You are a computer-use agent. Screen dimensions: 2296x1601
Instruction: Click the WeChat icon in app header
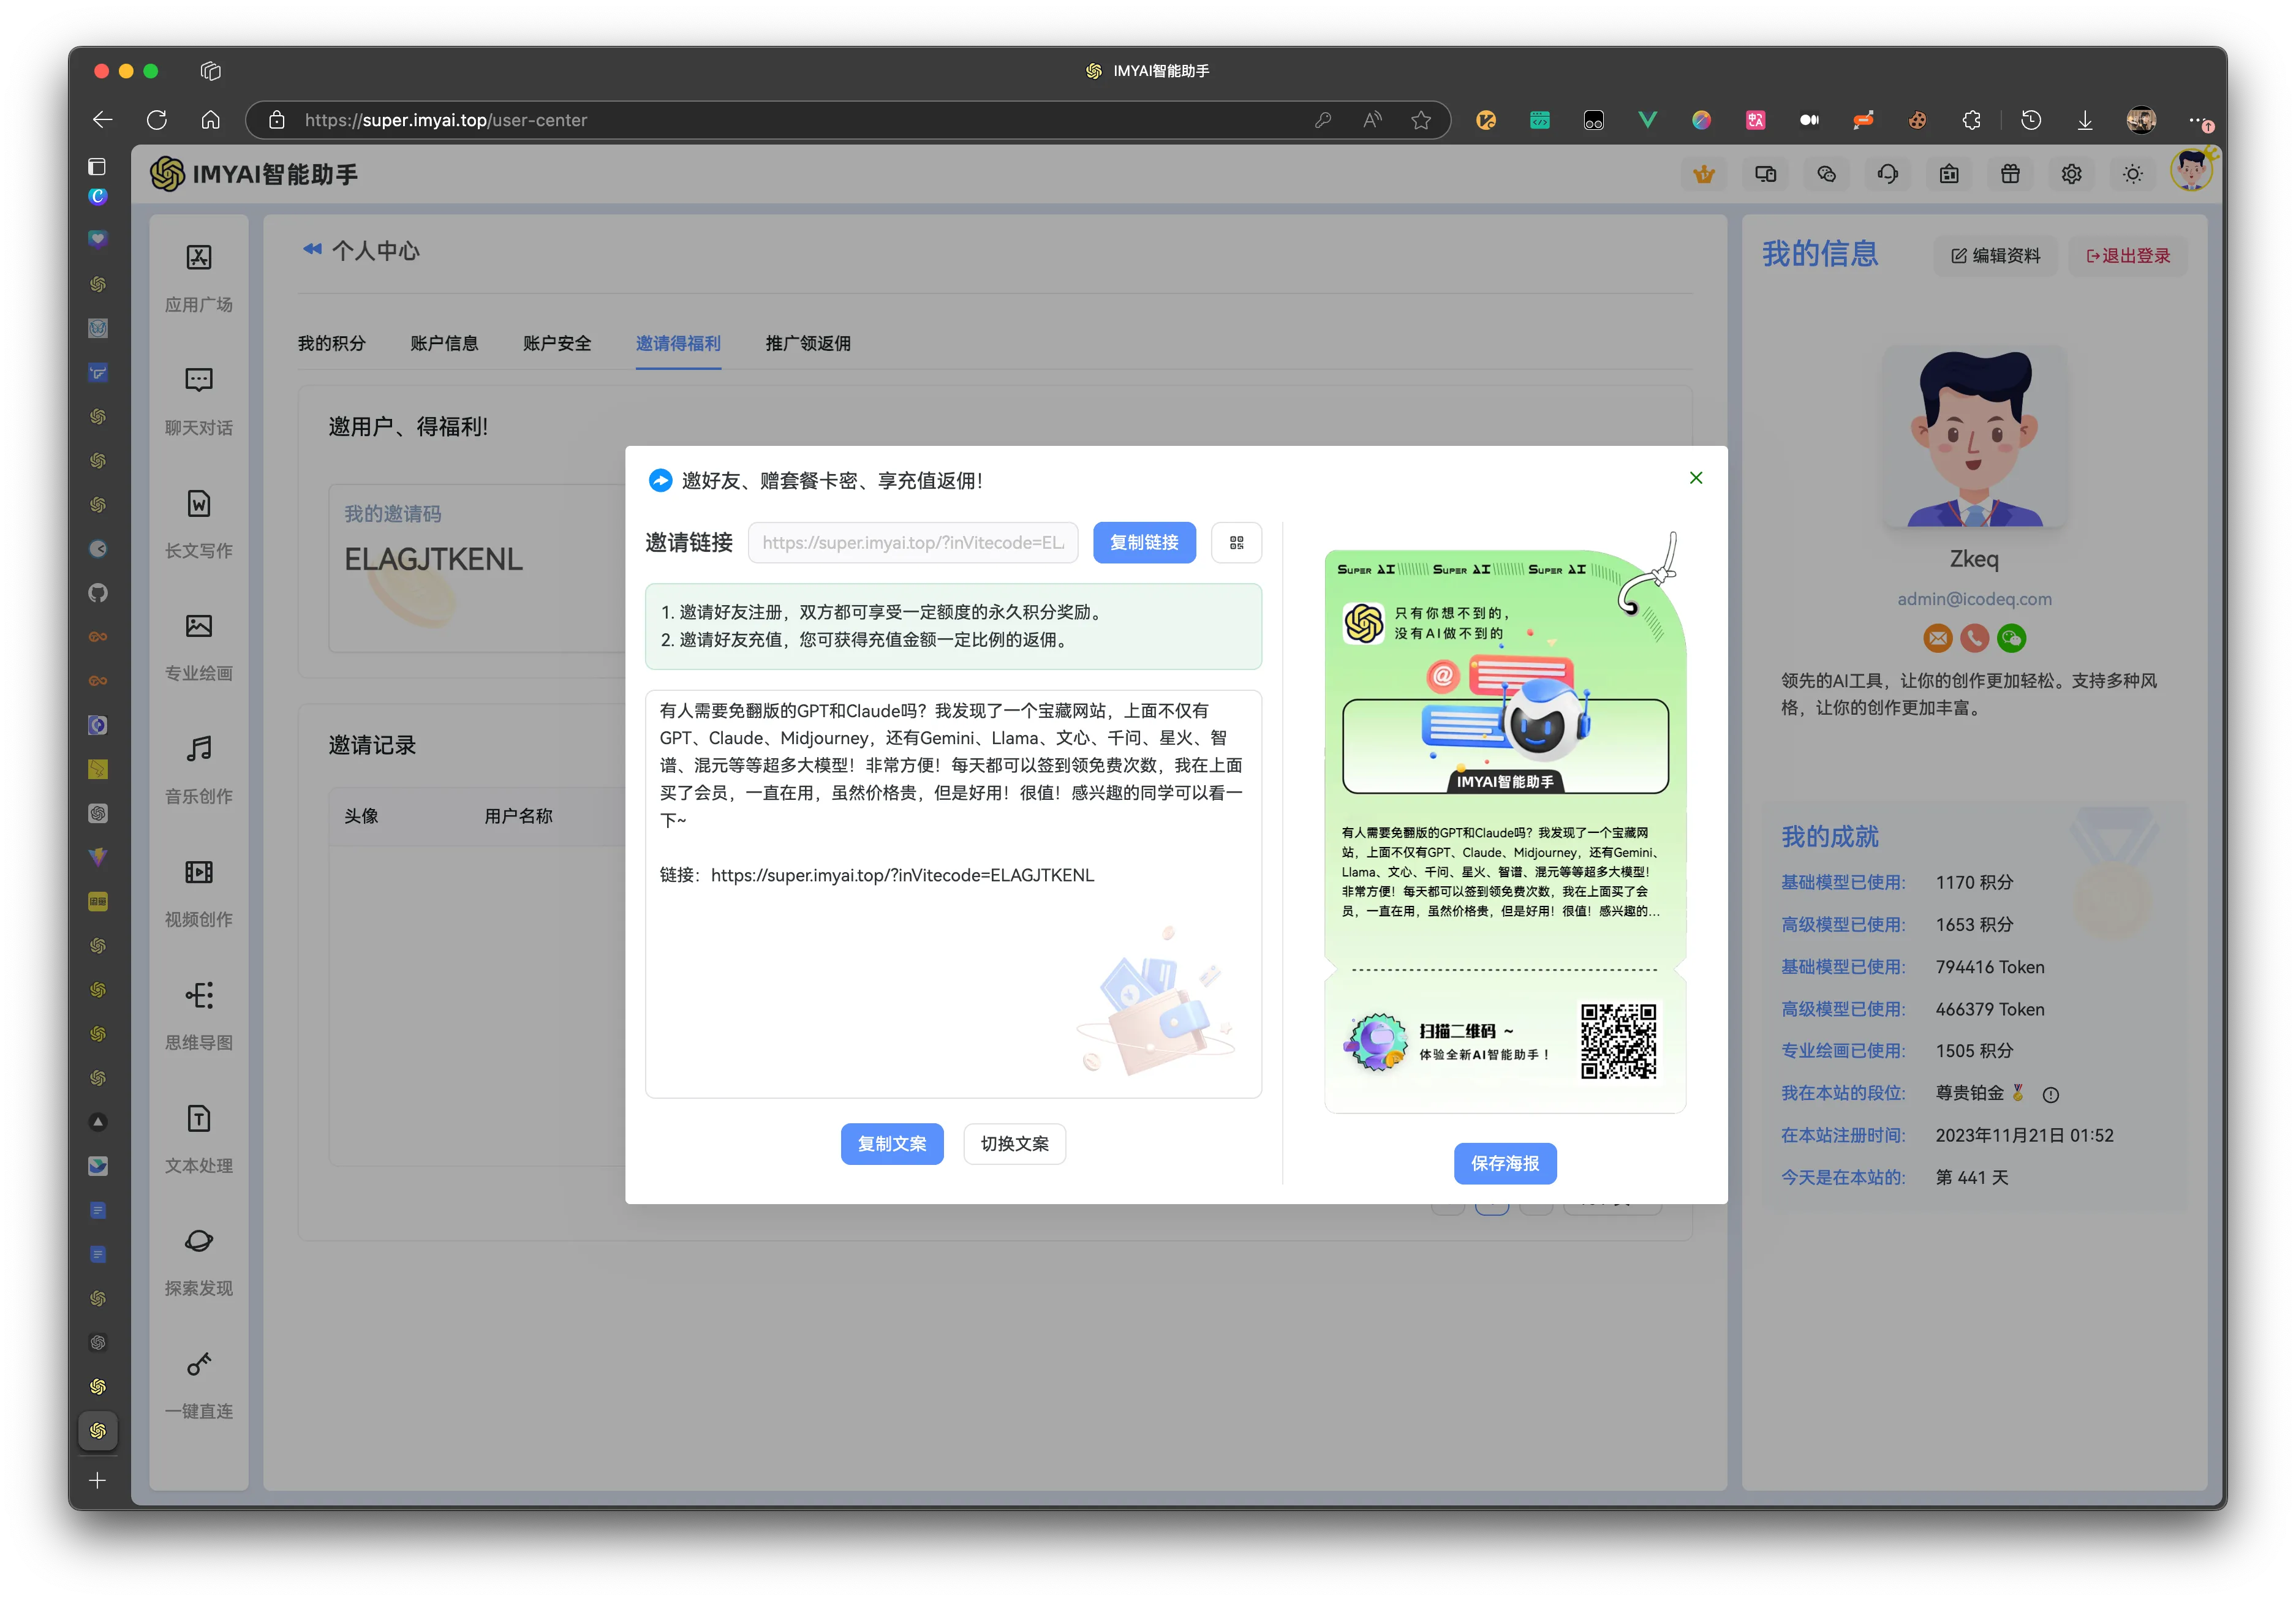click(x=1826, y=174)
